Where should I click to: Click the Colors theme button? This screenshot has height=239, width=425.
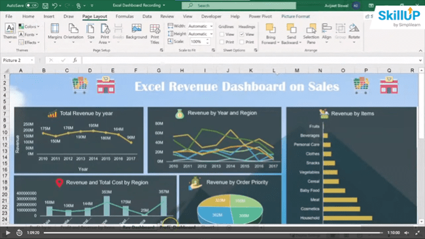[29, 27]
